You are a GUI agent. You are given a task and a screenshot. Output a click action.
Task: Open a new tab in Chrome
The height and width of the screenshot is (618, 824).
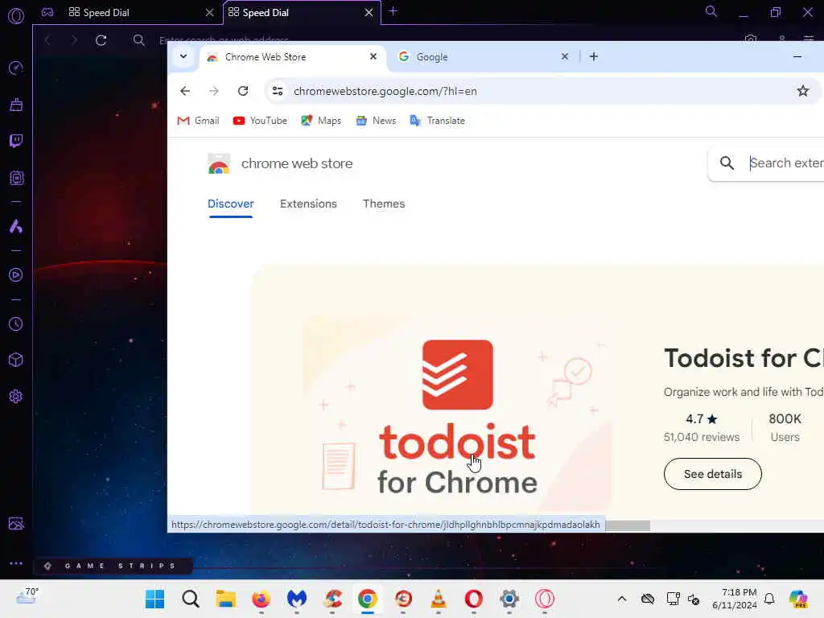click(x=594, y=56)
